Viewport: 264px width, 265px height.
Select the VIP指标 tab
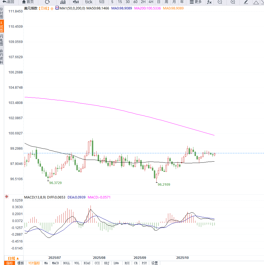pyautogui.click(x=34, y=263)
